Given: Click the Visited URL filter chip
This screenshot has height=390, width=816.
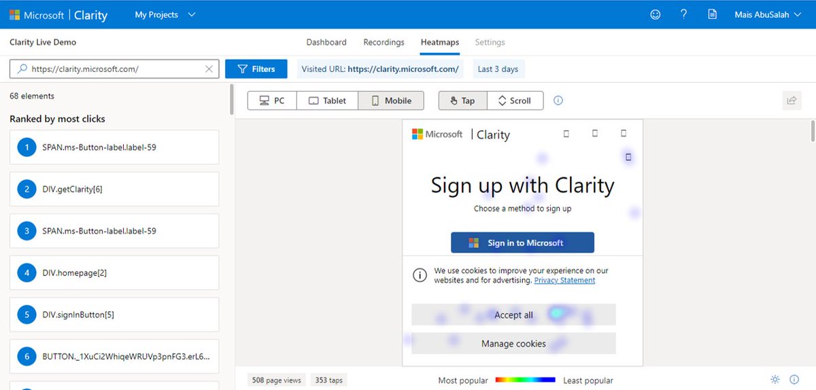Looking at the screenshot, I should [381, 69].
